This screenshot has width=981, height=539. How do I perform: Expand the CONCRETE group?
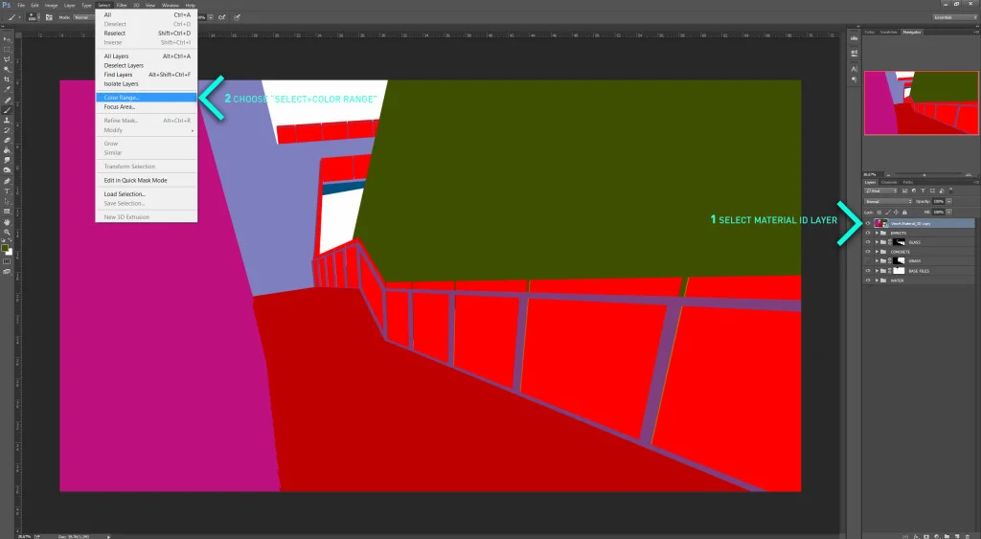(877, 252)
